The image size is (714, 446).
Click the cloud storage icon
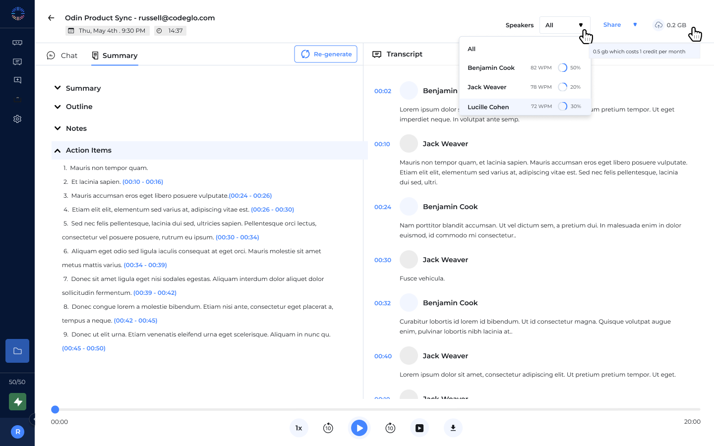click(658, 25)
